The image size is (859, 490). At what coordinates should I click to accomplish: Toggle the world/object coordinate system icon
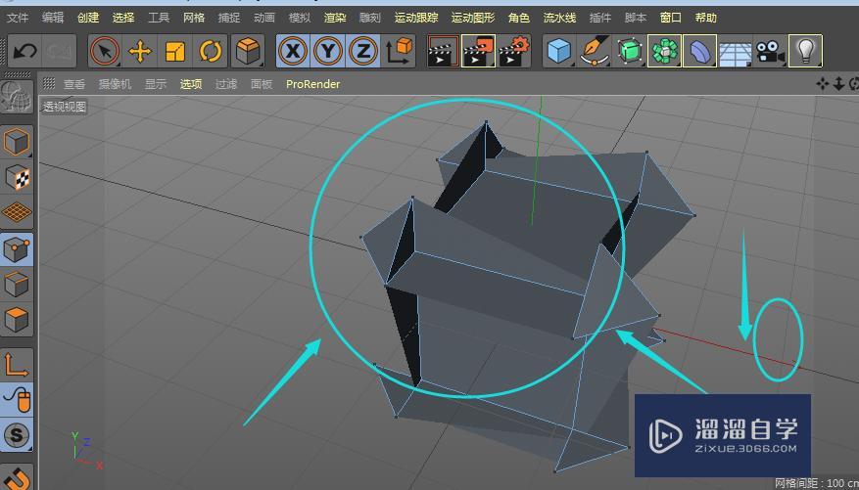[399, 52]
